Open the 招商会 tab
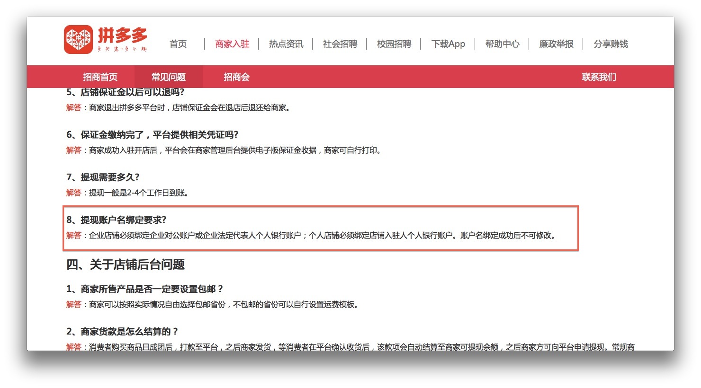Image resolution: width=701 pixels, height=388 pixels. coord(237,77)
